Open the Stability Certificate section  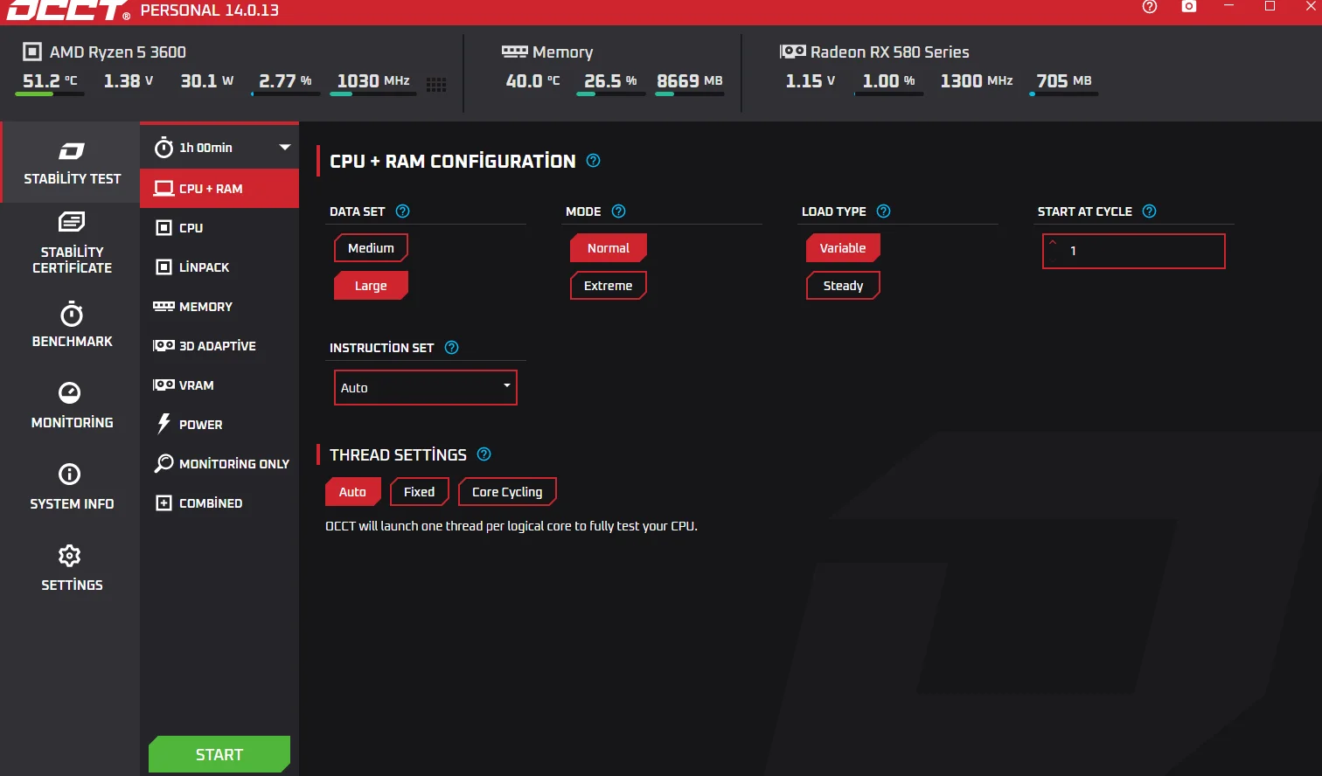point(72,243)
